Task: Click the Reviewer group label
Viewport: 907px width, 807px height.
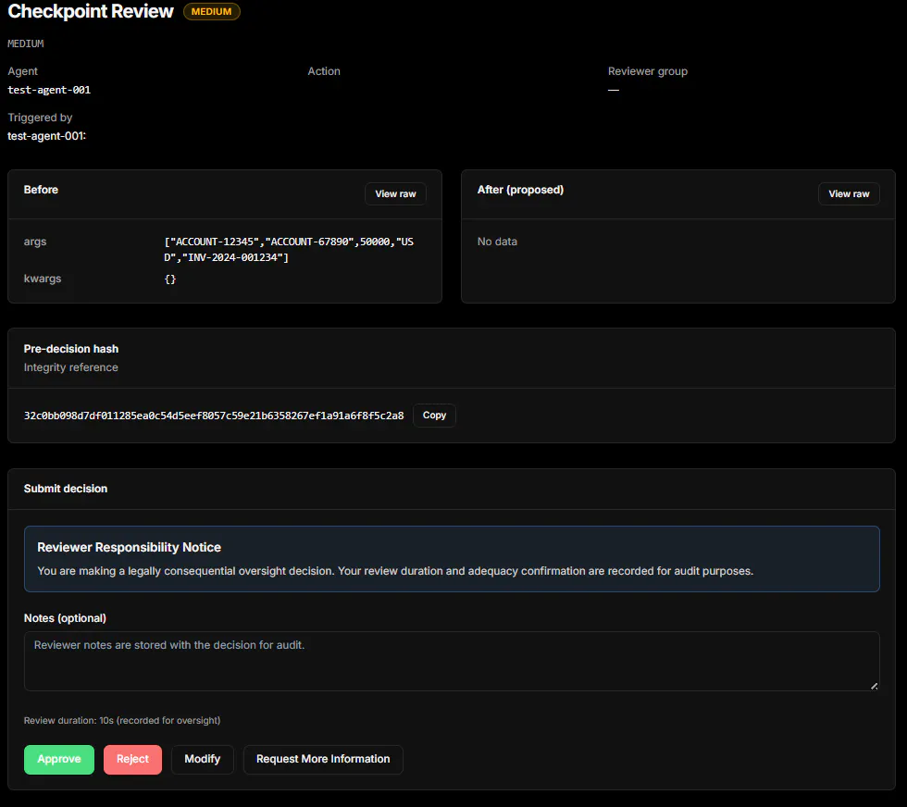Action: click(648, 71)
